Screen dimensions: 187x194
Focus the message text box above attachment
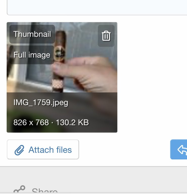click(x=97, y=7)
